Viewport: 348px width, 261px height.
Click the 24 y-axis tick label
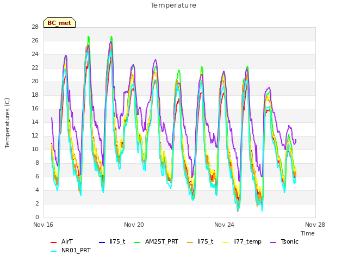click(x=35, y=54)
